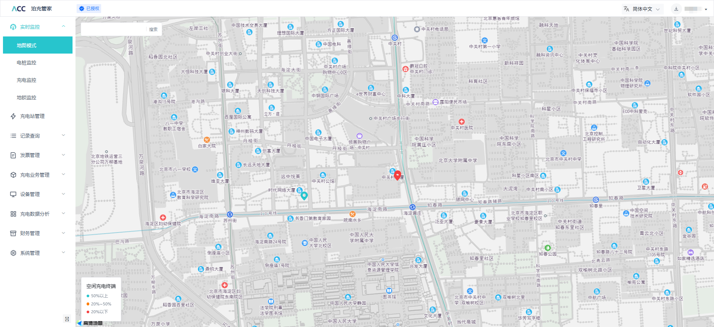Viewport: 714px width, 327px height.
Task: Click the orange 皖南水乡 restaurant icon
Action: tap(353, 214)
